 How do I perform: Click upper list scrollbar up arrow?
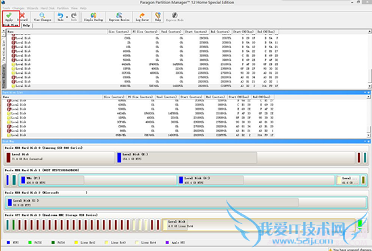click(x=369, y=31)
